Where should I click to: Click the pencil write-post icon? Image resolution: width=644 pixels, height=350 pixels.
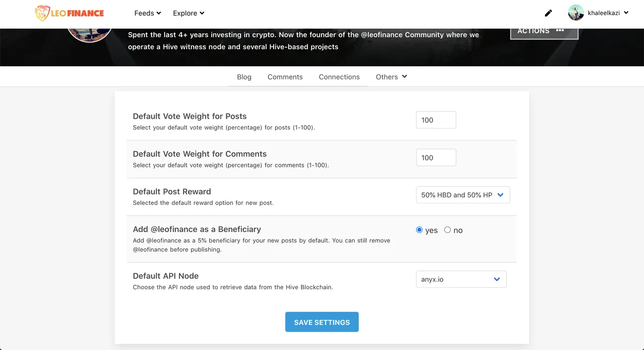click(x=548, y=13)
